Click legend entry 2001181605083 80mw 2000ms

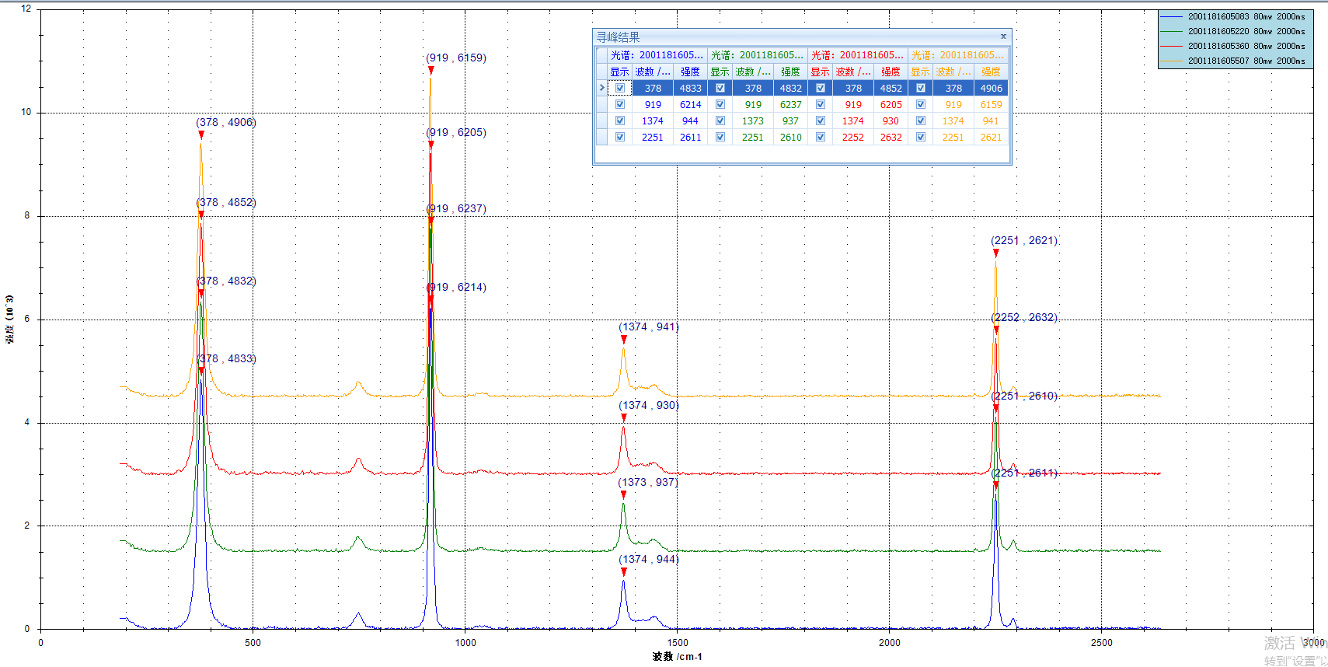[1246, 16]
